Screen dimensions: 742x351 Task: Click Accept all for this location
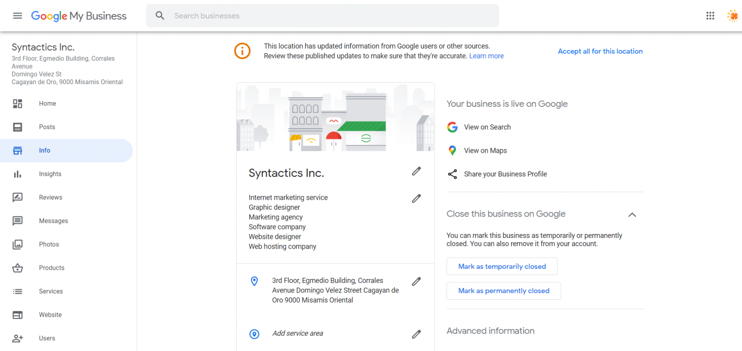click(x=600, y=51)
